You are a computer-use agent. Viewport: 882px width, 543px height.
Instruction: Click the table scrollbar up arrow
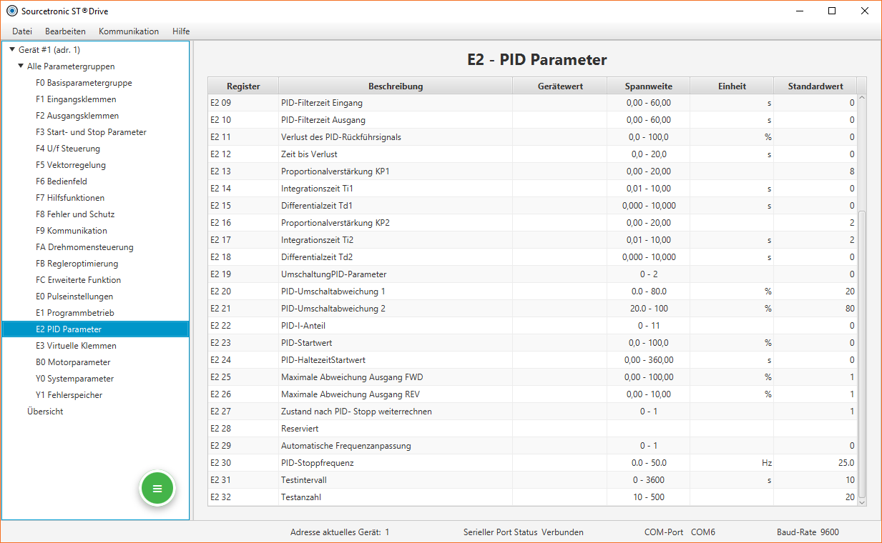(861, 98)
